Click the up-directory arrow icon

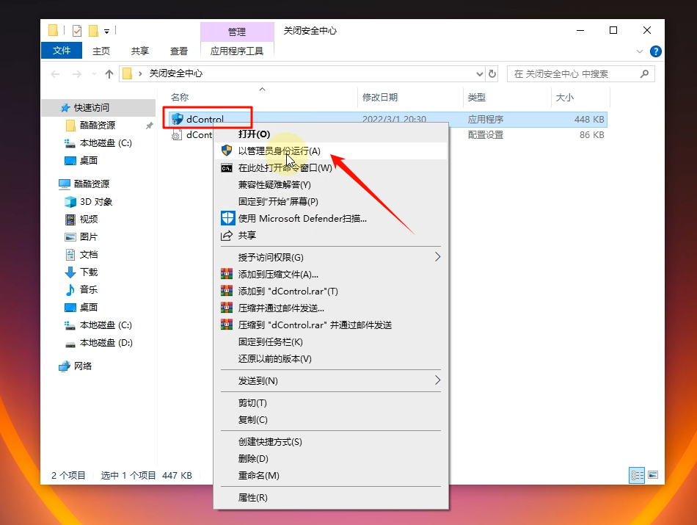pyautogui.click(x=109, y=74)
